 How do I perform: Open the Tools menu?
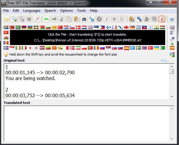point(81,11)
